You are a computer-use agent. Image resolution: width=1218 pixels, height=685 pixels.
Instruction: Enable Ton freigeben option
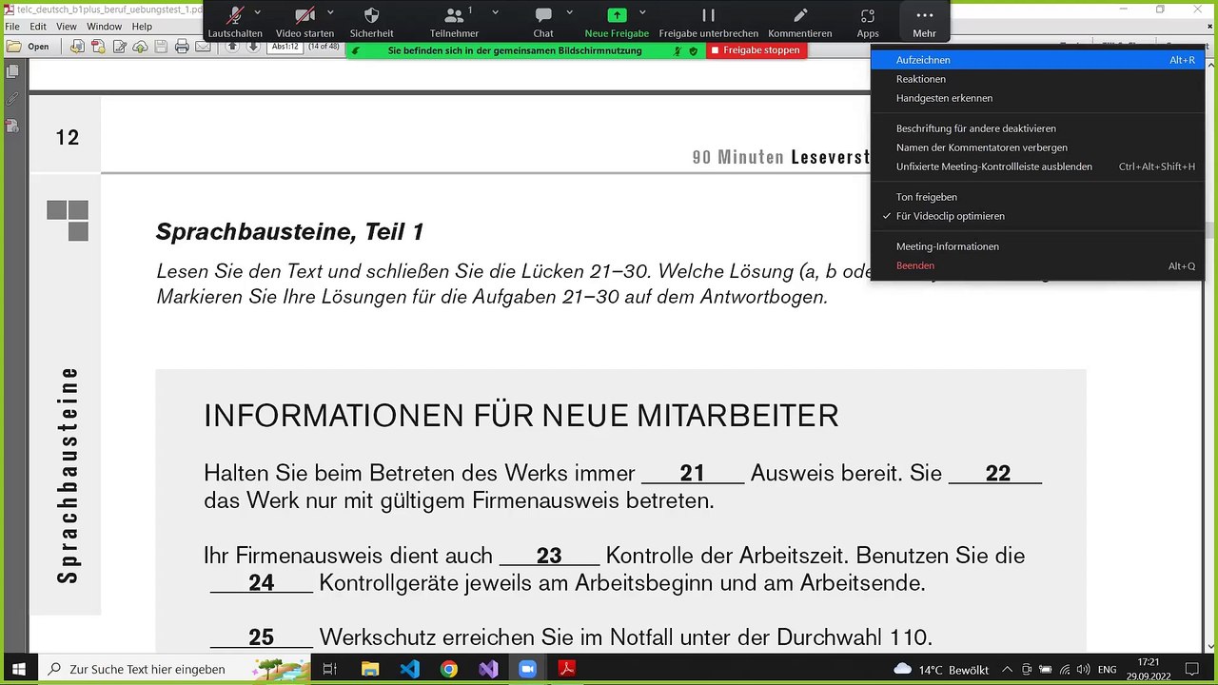pos(1037,197)
